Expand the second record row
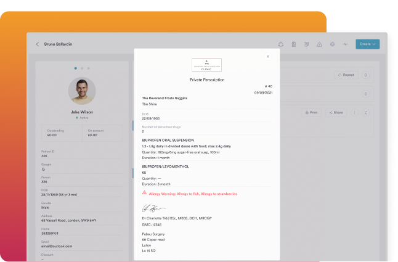 (x=366, y=94)
